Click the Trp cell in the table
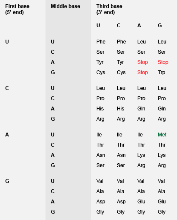 161,72
